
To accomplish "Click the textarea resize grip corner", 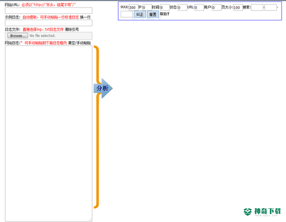I will pyautogui.click(x=90, y=220).
